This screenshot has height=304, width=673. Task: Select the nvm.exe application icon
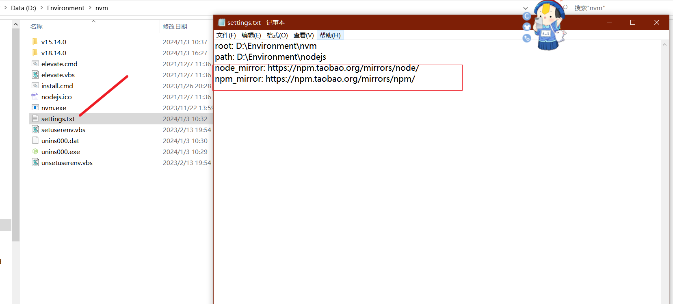(35, 108)
